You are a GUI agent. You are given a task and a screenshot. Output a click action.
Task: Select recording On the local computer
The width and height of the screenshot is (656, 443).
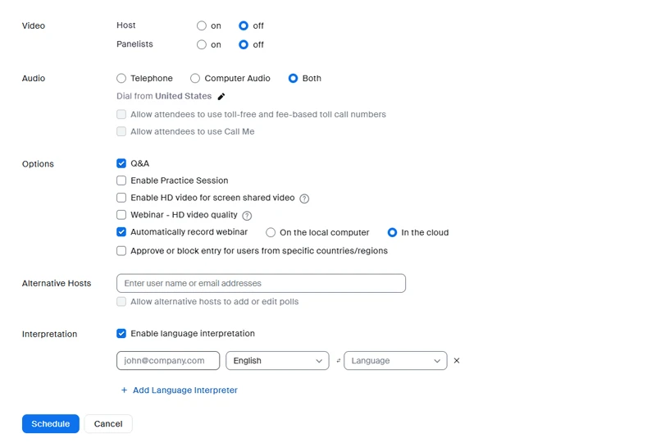tap(271, 233)
